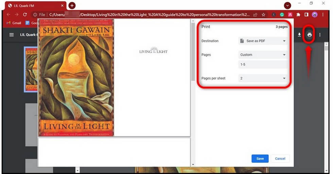Open the Gmail bookmark
Image resolution: width=333 pixels, height=174 pixels.
click(x=14, y=23)
